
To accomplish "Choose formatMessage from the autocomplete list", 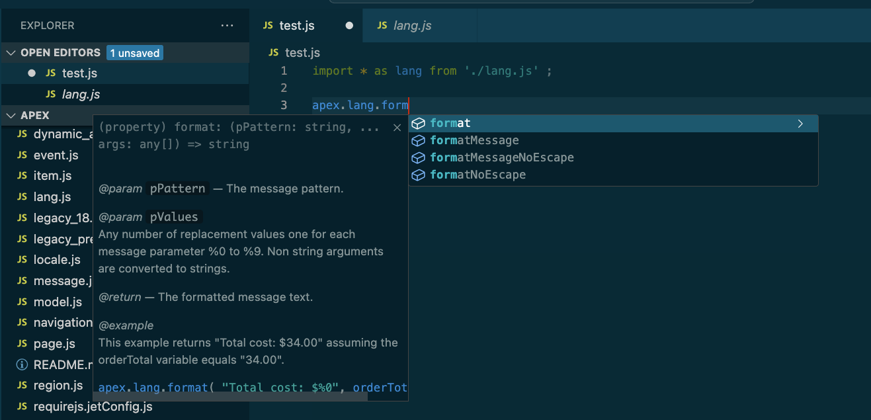I will [x=474, y=140].
